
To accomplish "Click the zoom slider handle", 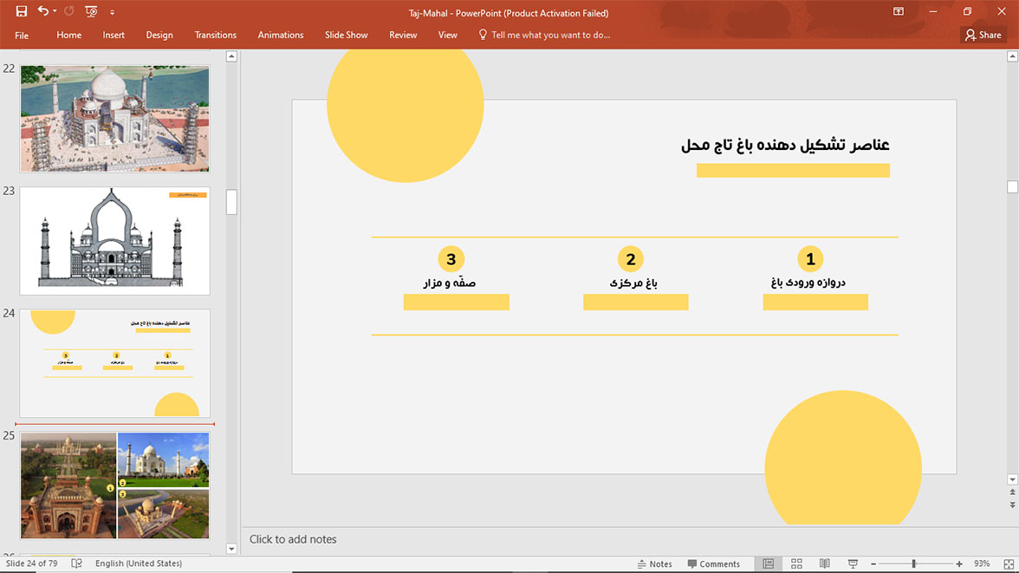I will pos(913,563).
